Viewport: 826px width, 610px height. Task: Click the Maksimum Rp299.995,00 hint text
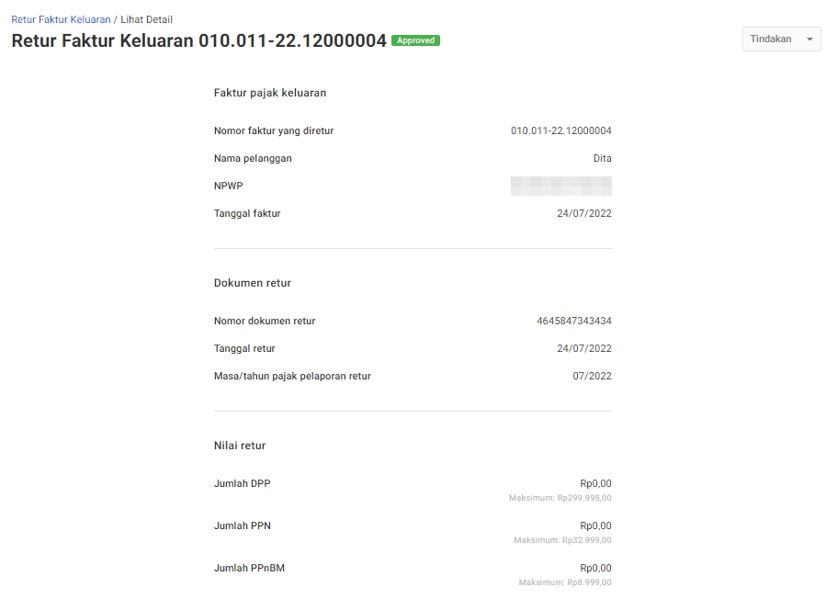pyautogui.click(x=560, y=498)
